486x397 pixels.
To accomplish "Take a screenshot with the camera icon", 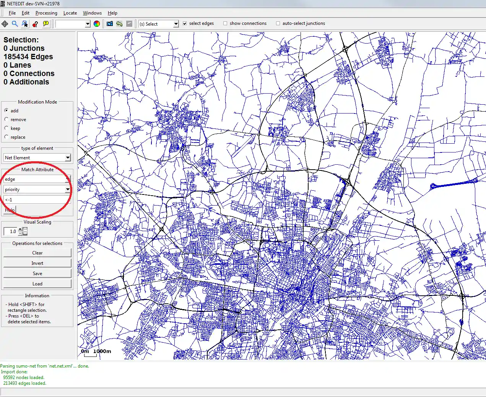I will click(110, 24).
